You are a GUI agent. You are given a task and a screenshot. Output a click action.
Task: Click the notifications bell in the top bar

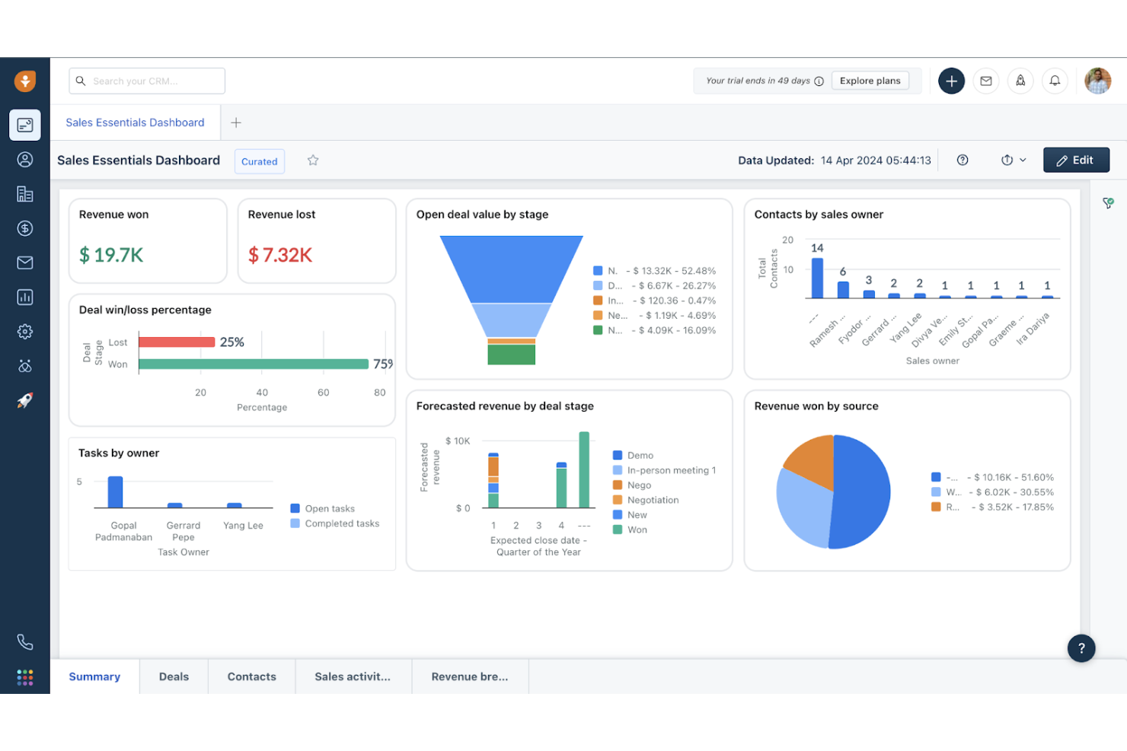pyautogui.click(x=1055, y=81)
